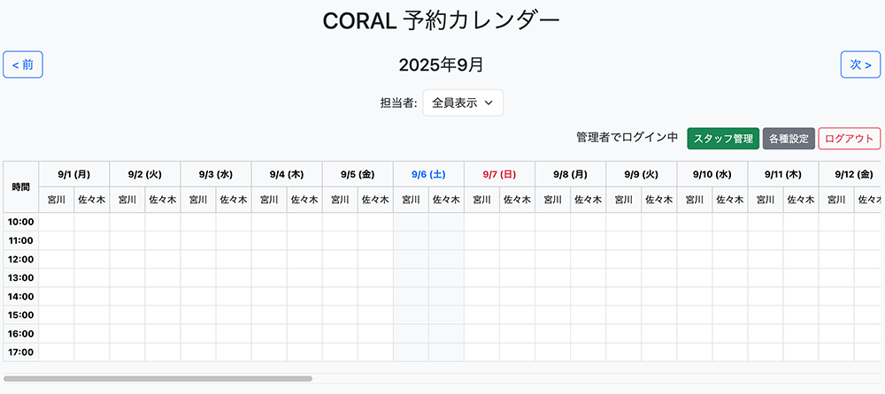Click the 11:00 slot for 宮川 on 9/10
The height and width of the screenshot is (394, 885).
pyautogui.click(x=695, y=240)
